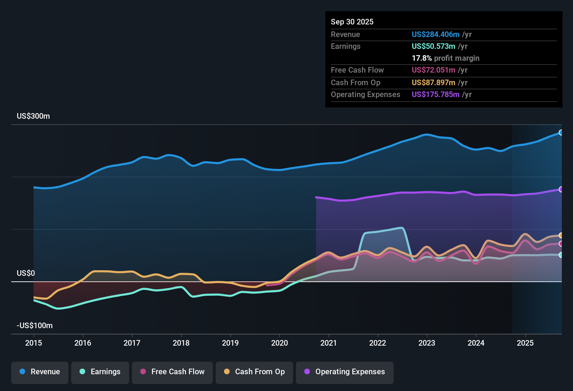Viewport: 573px width, 391px height.
Task: Expand the Cash From Op legend entry
Action: [x=254, y=372]
